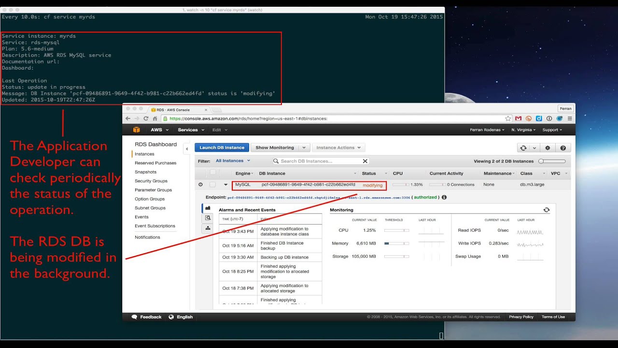Adjust the instances view slider
Screen dimensions: 618x348
[552, 161]
